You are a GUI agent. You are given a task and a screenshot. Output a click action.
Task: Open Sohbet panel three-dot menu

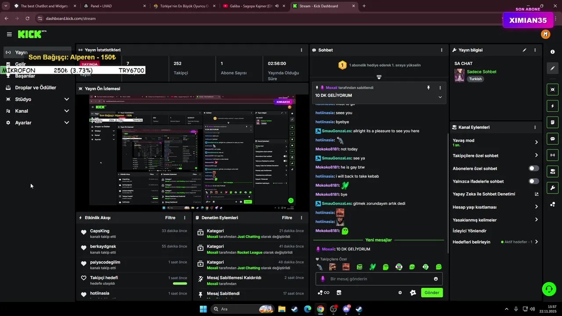(442, 50)
